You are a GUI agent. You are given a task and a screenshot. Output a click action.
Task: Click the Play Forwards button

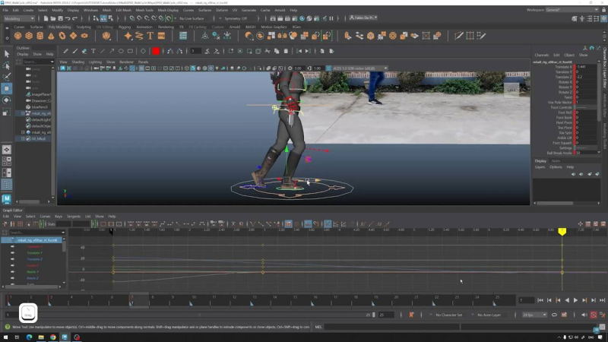point(575,300)
